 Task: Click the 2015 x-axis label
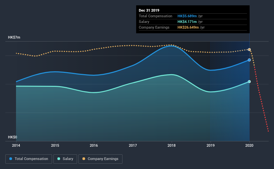coord(55,145)
